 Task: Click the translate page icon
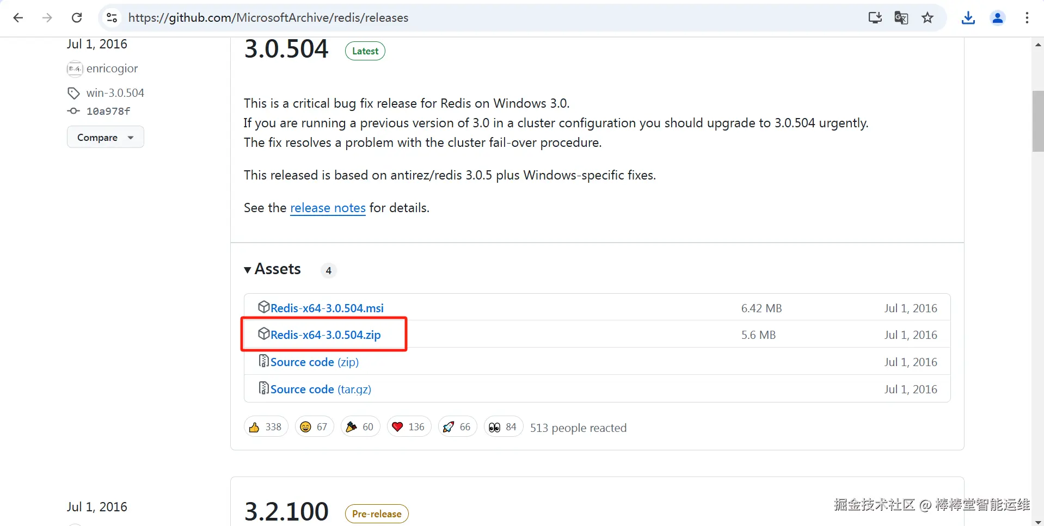point(901,18)
